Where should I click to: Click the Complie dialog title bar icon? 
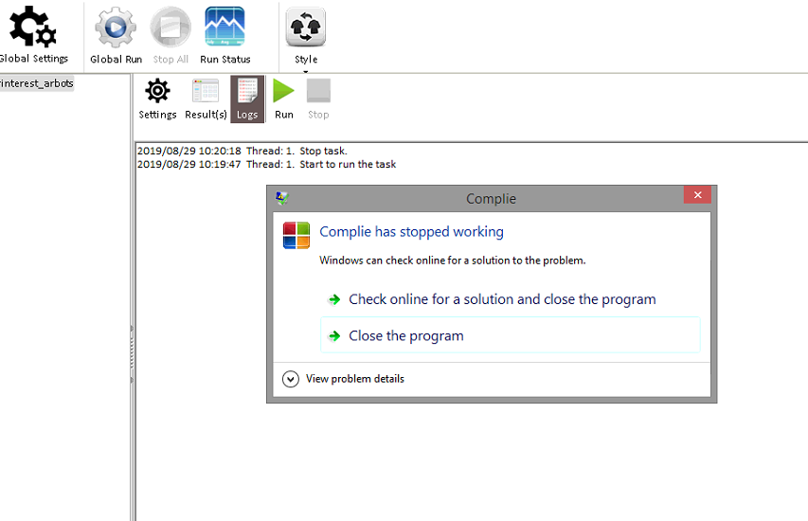280,198
